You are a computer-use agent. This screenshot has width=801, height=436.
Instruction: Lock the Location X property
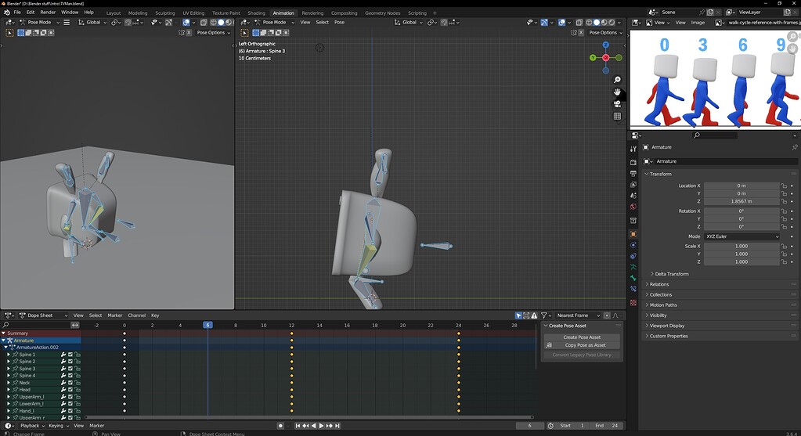pos(784,186)
